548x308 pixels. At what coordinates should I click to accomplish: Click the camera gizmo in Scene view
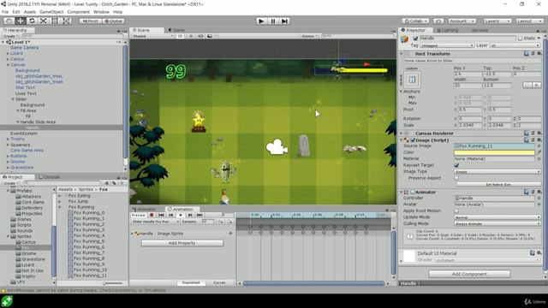277,146
